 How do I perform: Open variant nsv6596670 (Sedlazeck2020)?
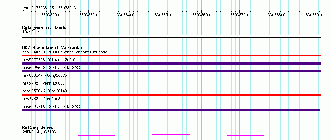pos(51,68)
